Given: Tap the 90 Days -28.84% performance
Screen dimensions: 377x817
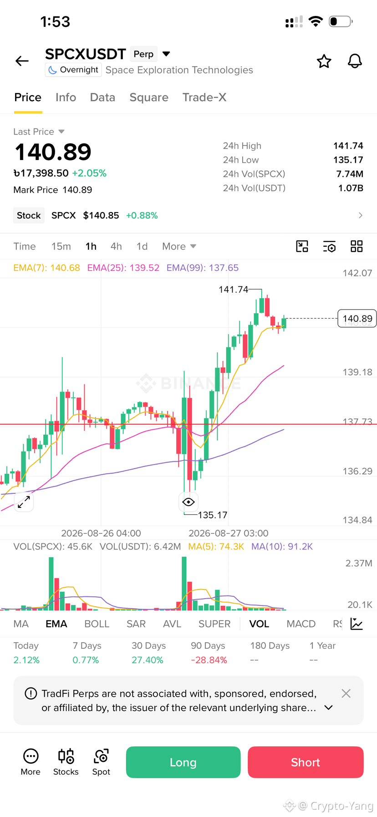Looking at the screenshot, I should pyautogui.click(x=209, y=653).
